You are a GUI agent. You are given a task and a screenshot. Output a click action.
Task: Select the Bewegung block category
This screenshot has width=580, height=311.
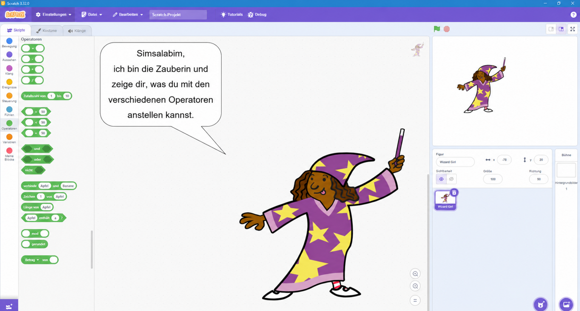coord(9,43)
